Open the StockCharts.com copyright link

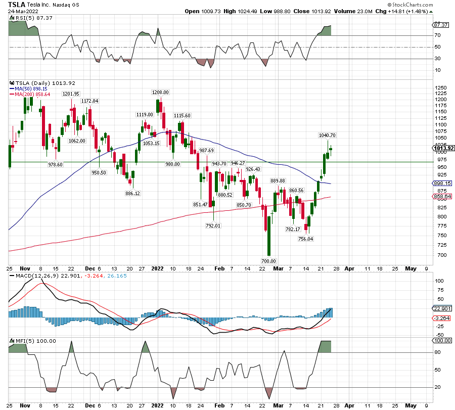(x=411, y=5)
